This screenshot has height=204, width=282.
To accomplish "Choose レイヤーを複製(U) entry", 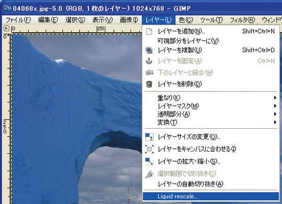I will click(211, 50).
